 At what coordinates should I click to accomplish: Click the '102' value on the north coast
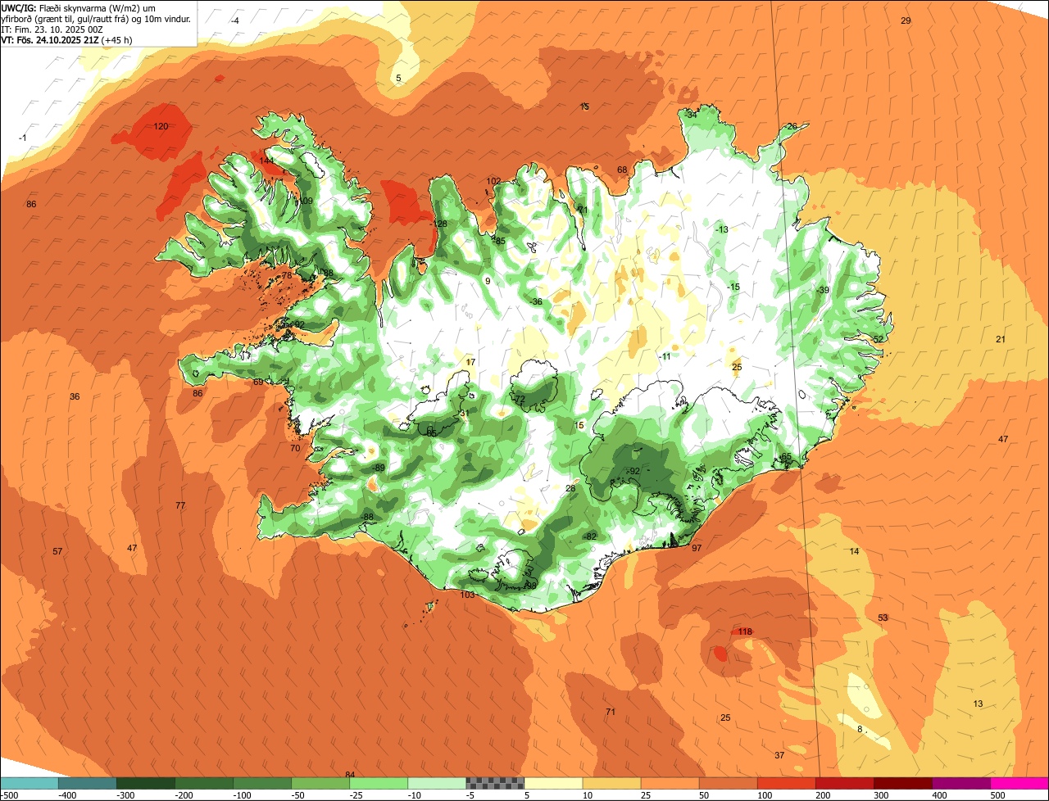[493, 181]
